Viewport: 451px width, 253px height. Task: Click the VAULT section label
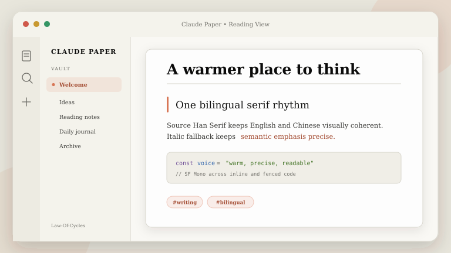pos(60,69)
